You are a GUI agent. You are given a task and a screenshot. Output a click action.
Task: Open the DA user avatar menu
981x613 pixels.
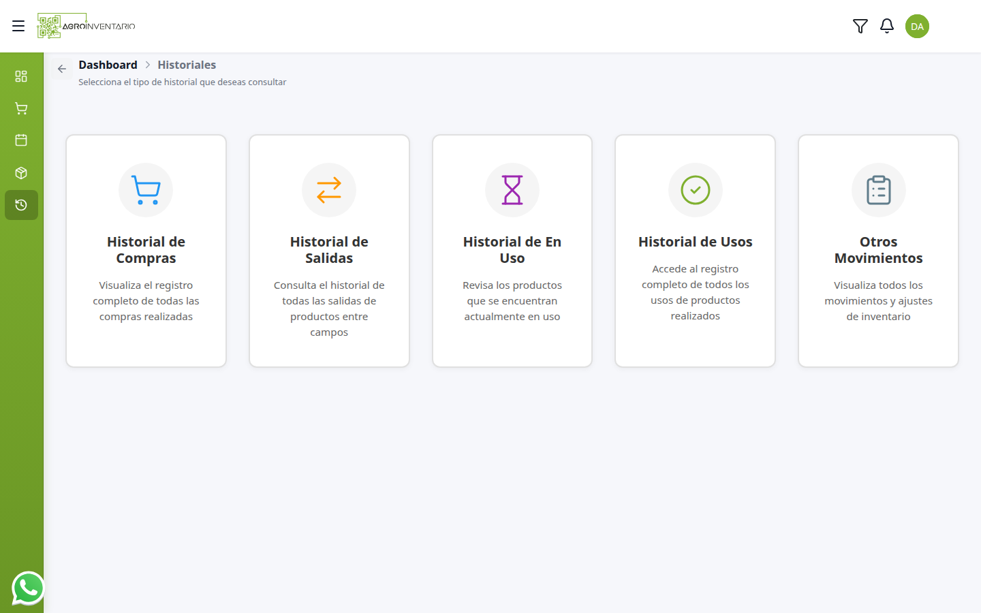[917, 27]
